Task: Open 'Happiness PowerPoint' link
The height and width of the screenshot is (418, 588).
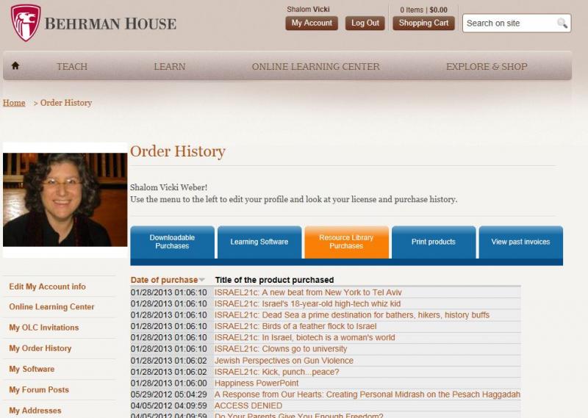Action: 257,383
